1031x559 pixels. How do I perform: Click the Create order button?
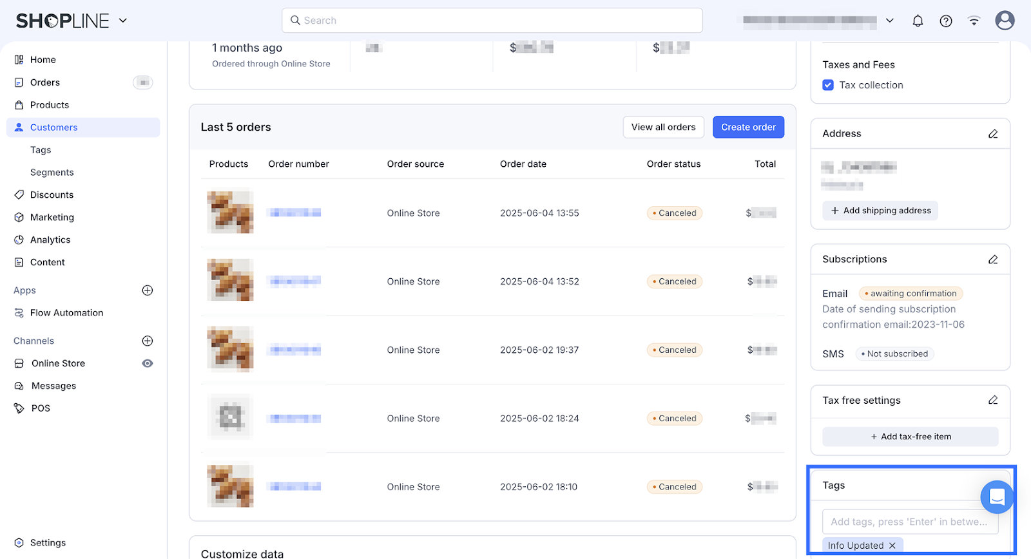pyautogui.click(x=748, y=128)
